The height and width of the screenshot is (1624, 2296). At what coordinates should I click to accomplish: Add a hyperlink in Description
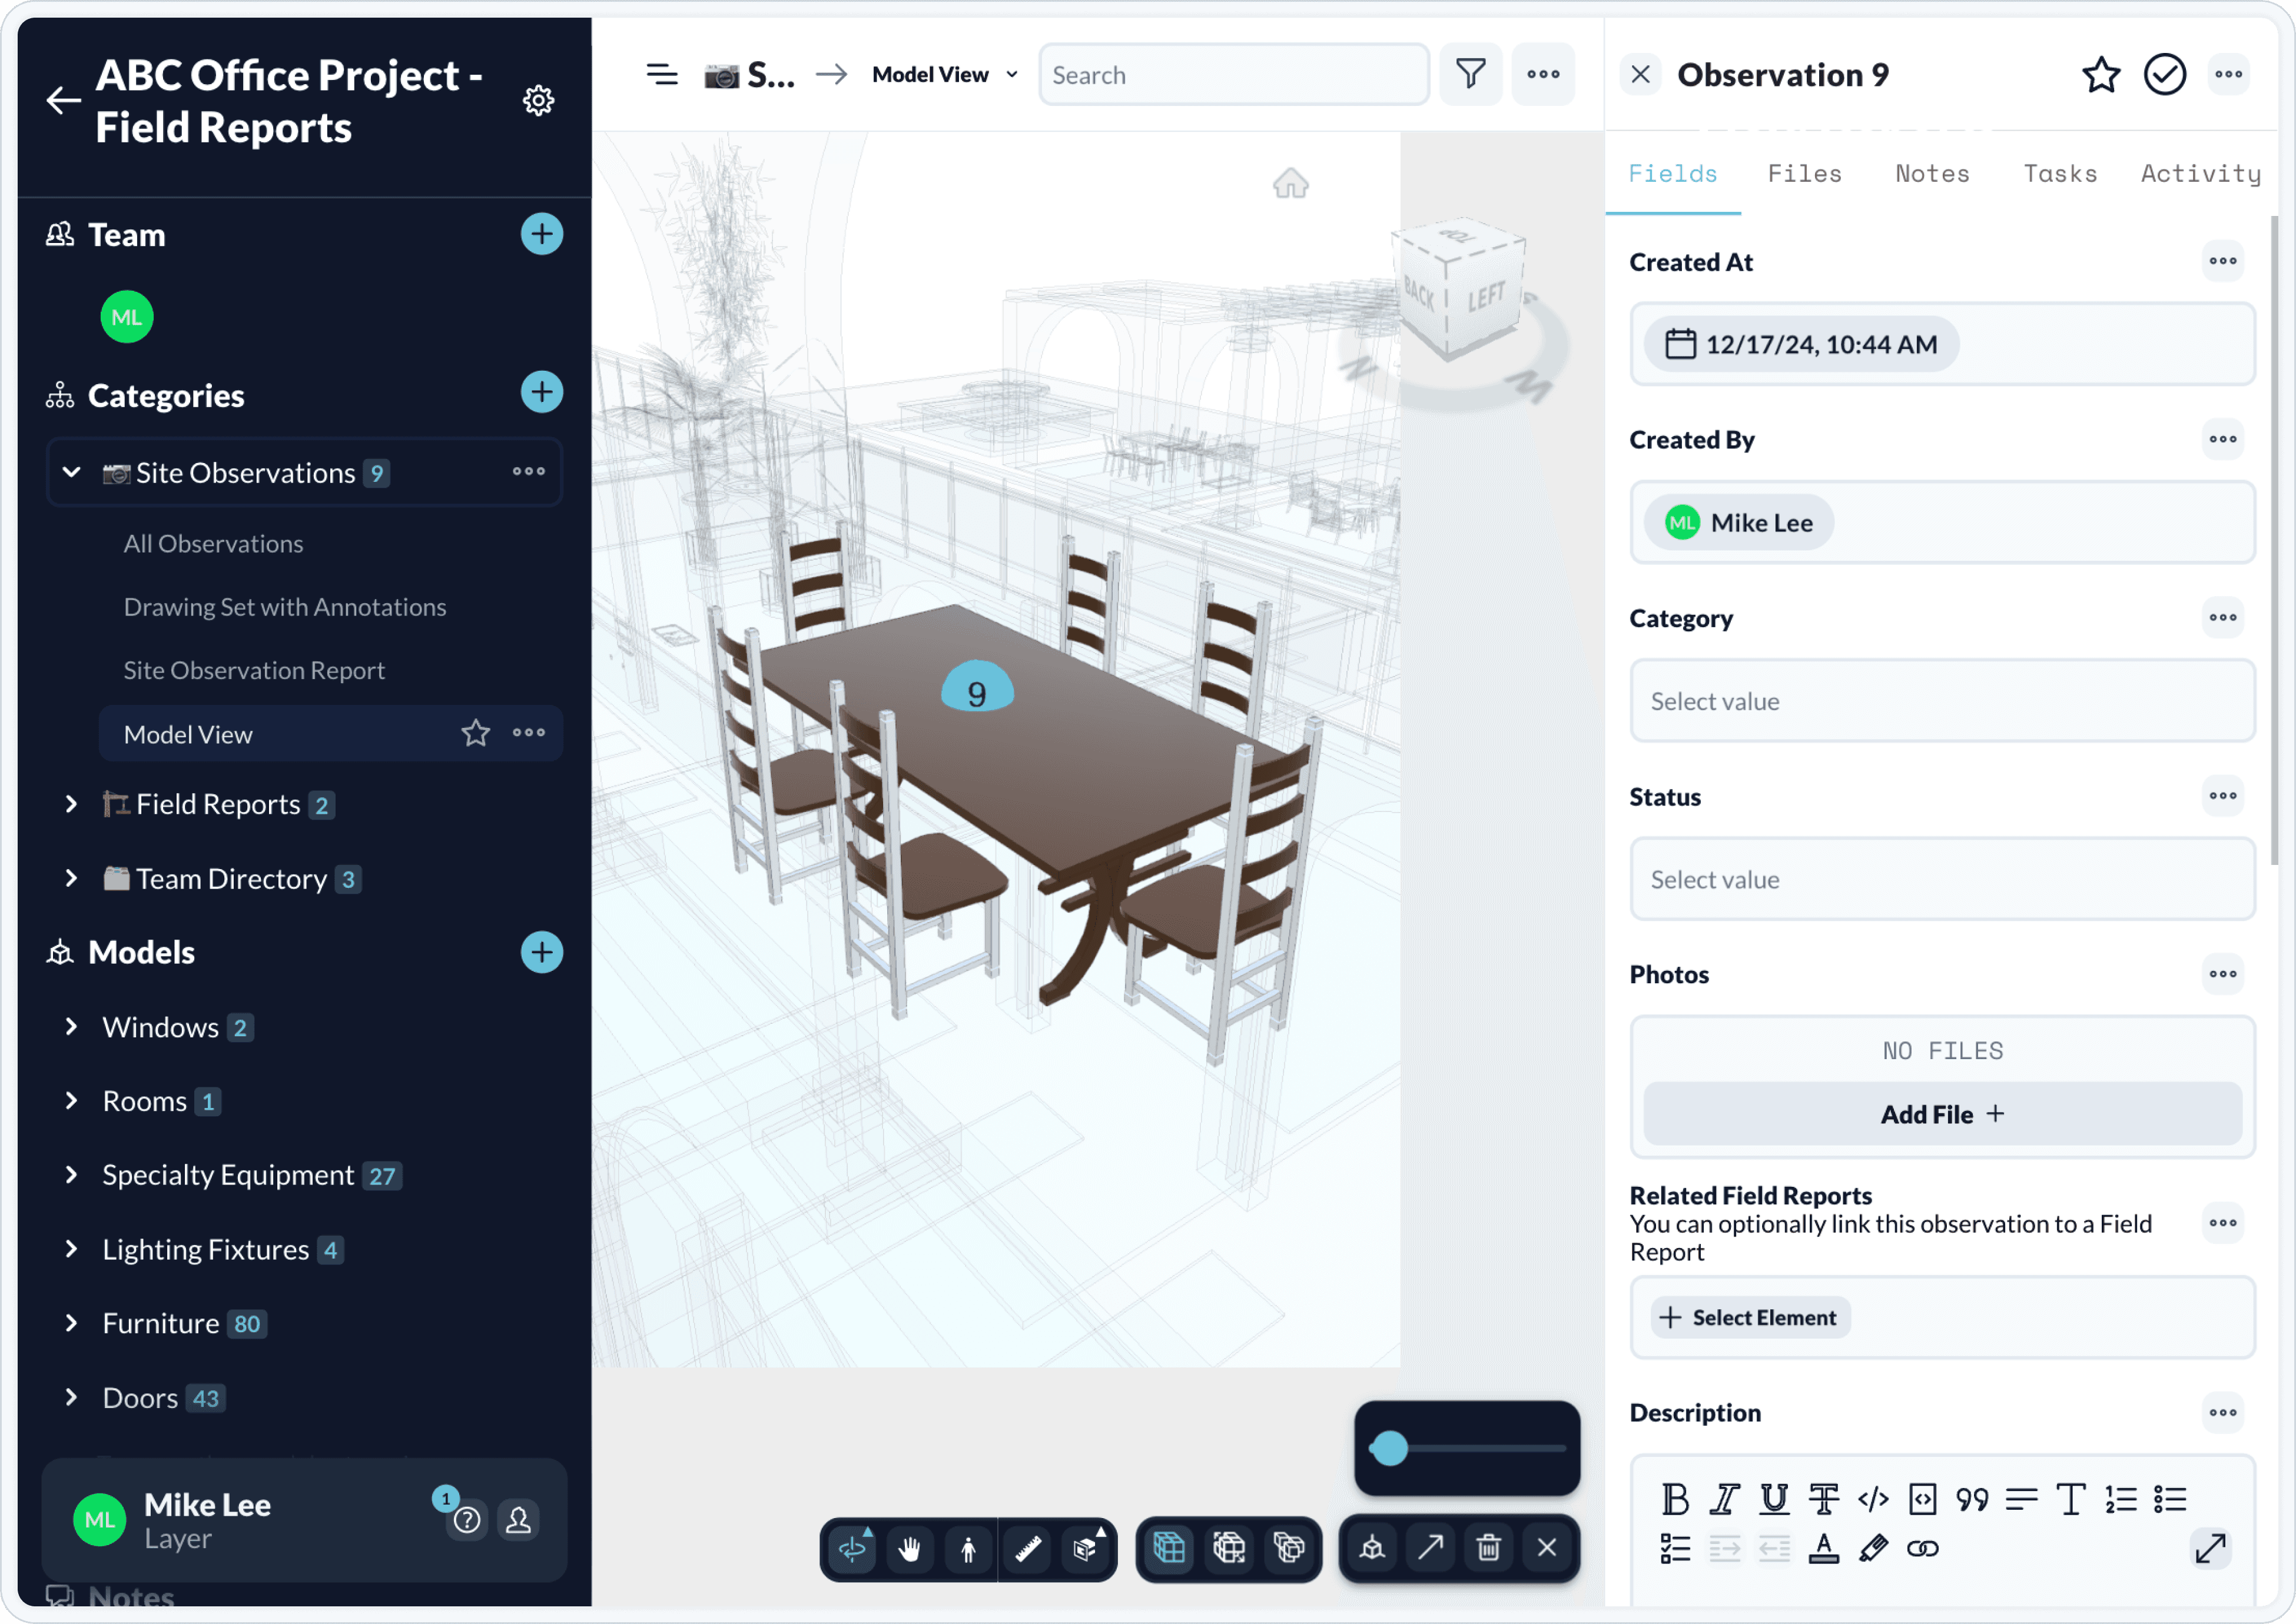tap(1922, 1549)
